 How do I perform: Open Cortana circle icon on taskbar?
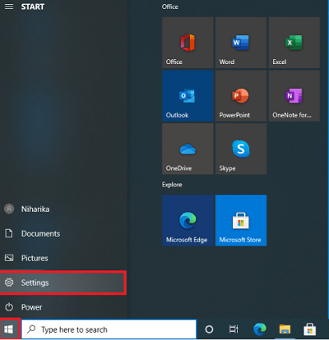click(x=209, y=329)
